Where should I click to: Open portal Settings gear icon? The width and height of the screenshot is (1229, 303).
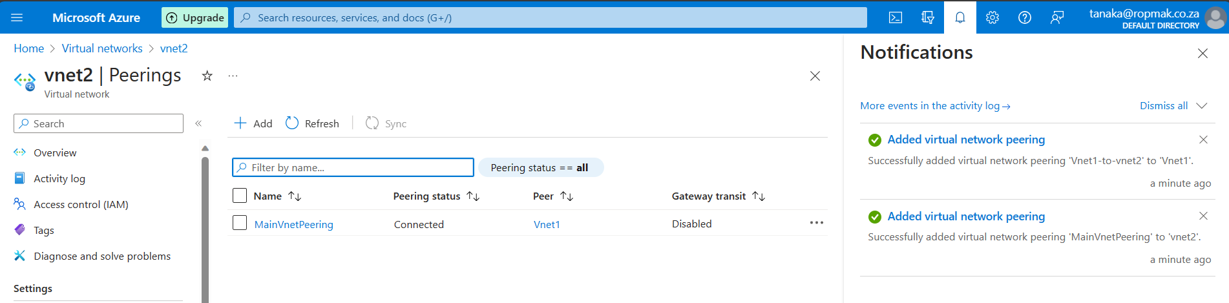993,17
